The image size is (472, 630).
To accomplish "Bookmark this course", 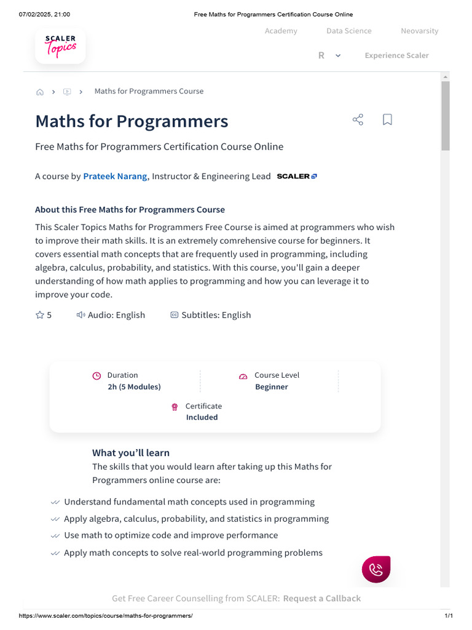I will pos(387,119).
